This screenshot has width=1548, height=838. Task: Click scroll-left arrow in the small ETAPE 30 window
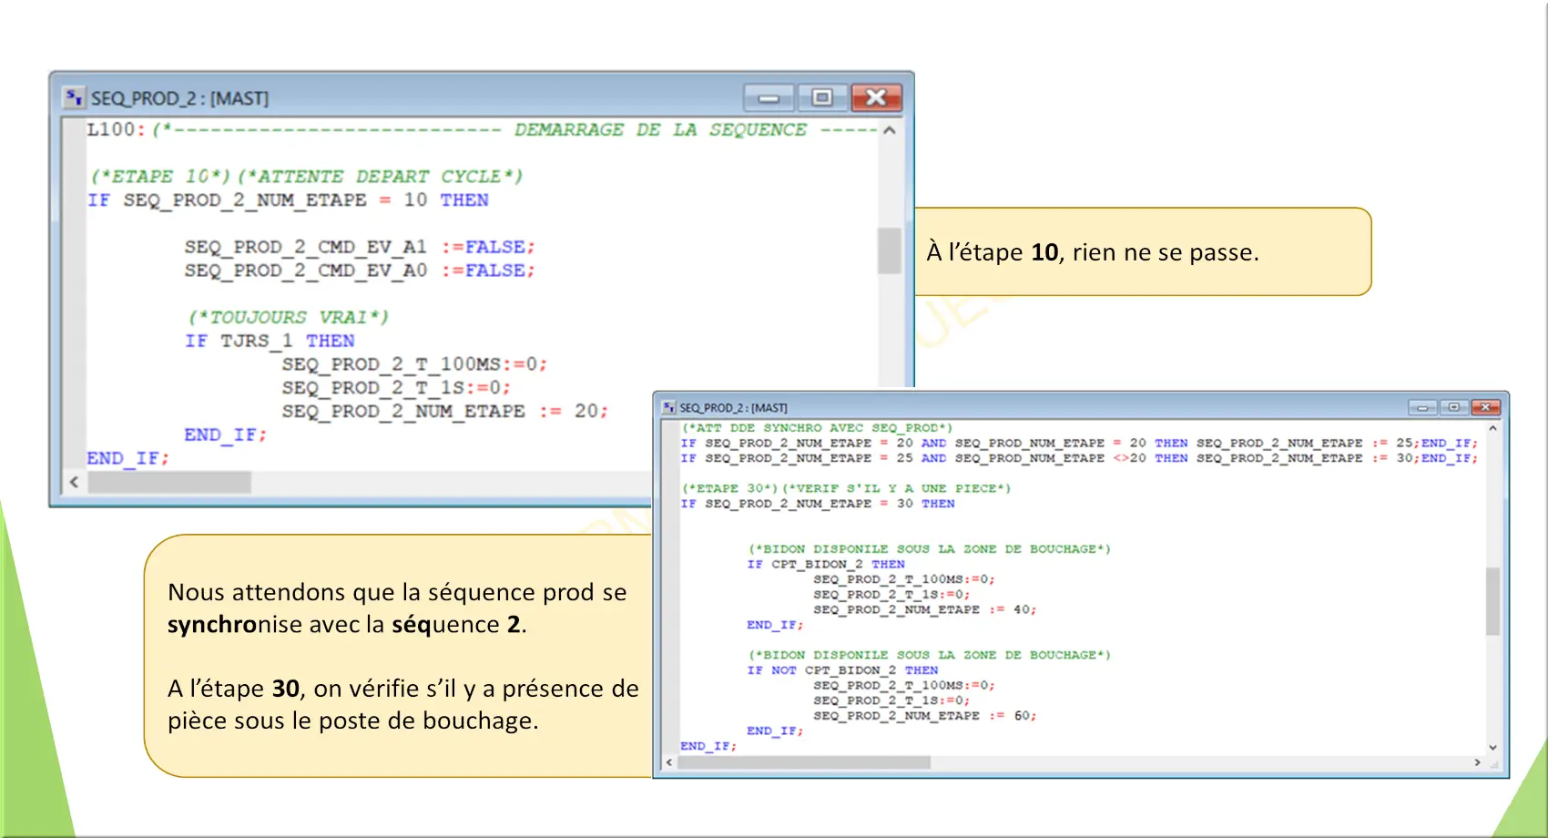click(669, 762)
